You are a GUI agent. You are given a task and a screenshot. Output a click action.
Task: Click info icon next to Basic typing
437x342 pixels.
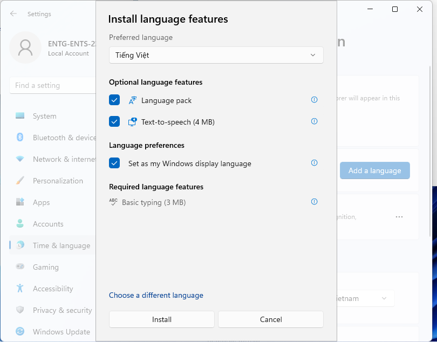pos(315,202)
